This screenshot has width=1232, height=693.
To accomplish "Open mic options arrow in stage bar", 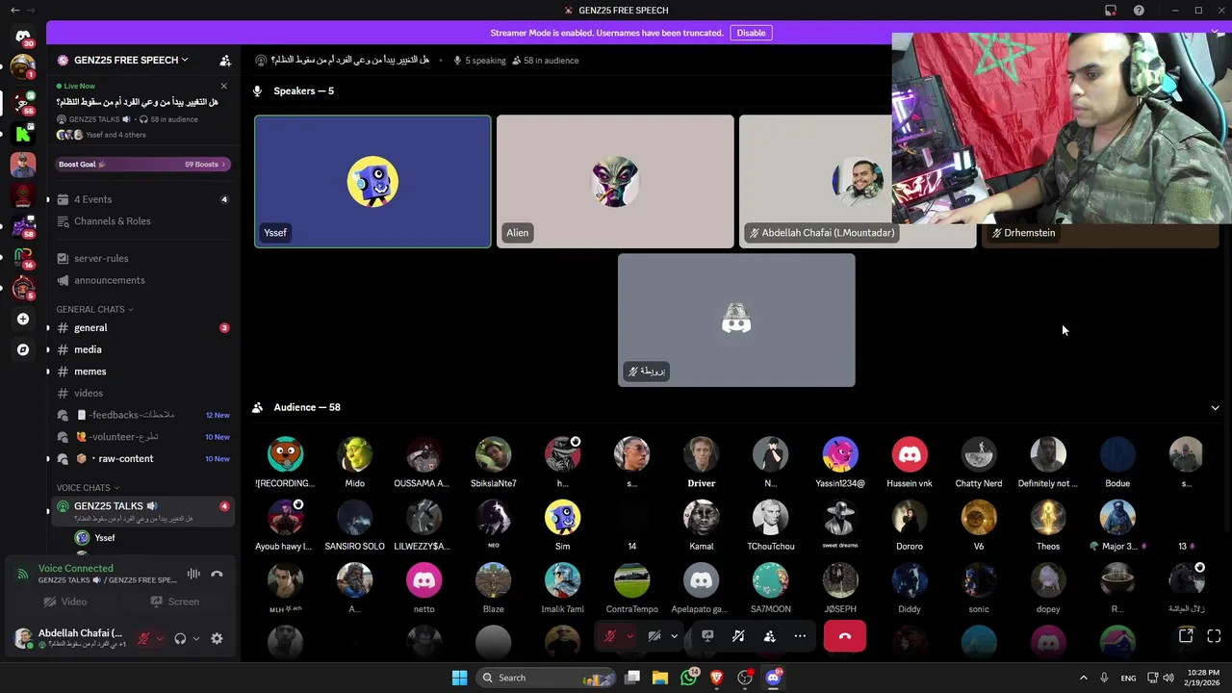I will pyautogui.click(x=629, y=636).
